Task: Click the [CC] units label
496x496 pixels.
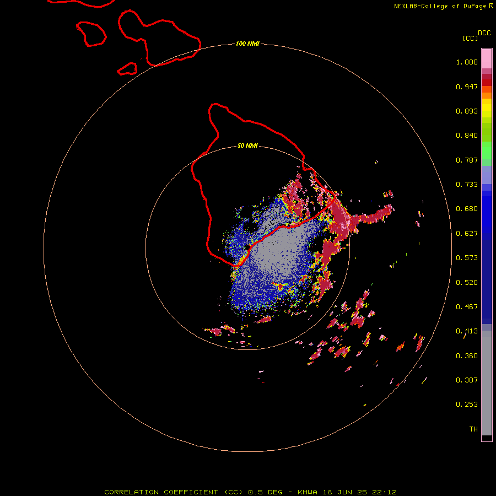Action: (x=470, y=38)
